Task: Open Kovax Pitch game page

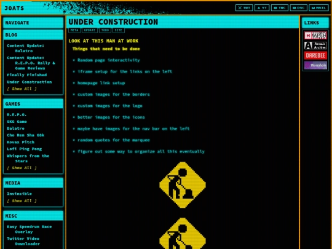Action: tap(20, 142)
